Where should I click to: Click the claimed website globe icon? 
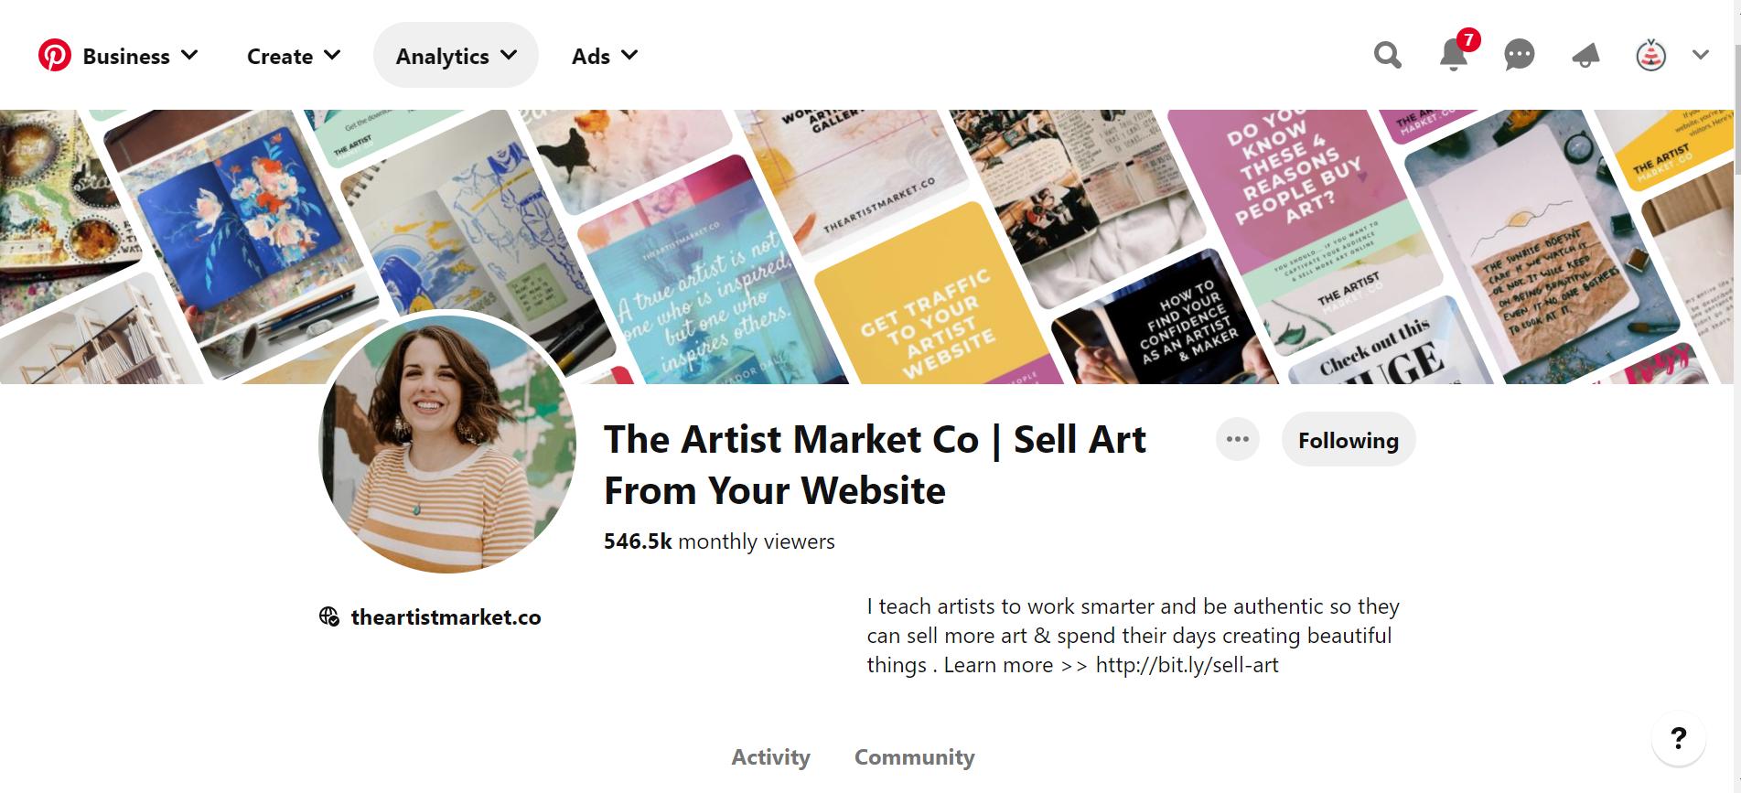[329, 617]
